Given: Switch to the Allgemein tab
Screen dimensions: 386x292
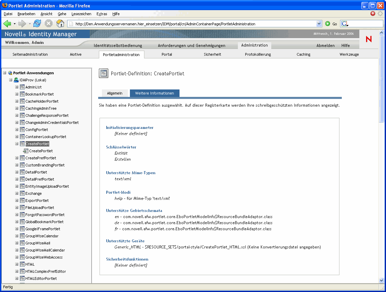Looking at the screenshot, I should pos(115,93).
